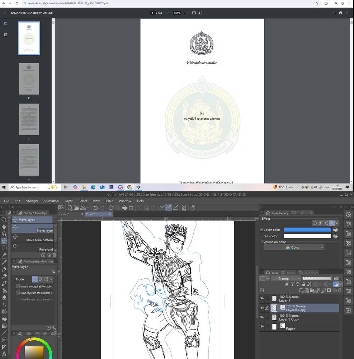Open the Filter menu
354x359 pixels.
click(x=109, y=201)
